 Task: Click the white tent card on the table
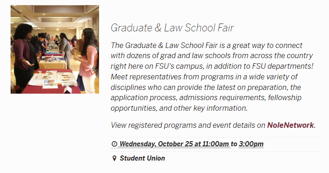68,89
